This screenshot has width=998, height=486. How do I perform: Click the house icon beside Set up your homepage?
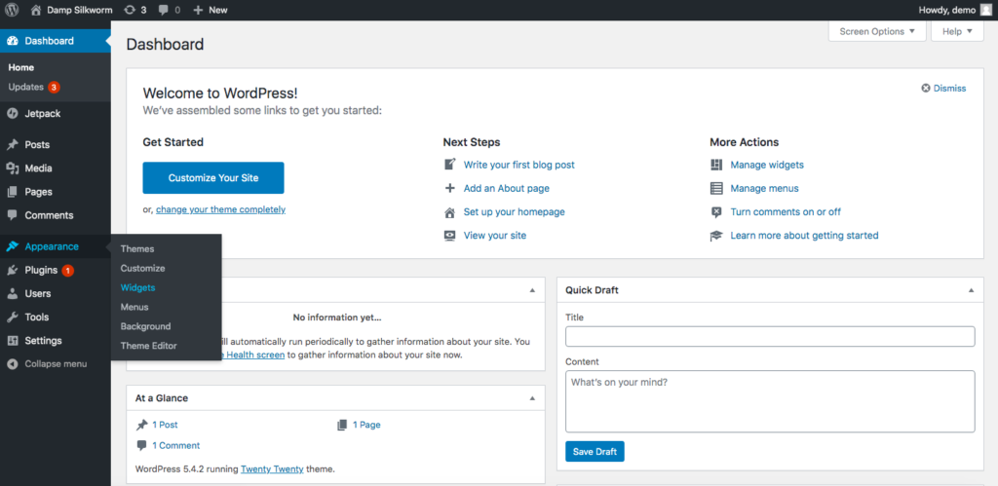[x=450, y=211]
